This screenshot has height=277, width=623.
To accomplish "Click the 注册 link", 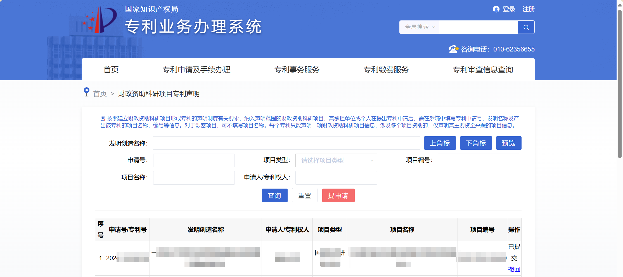I will [x=529, y=9].
